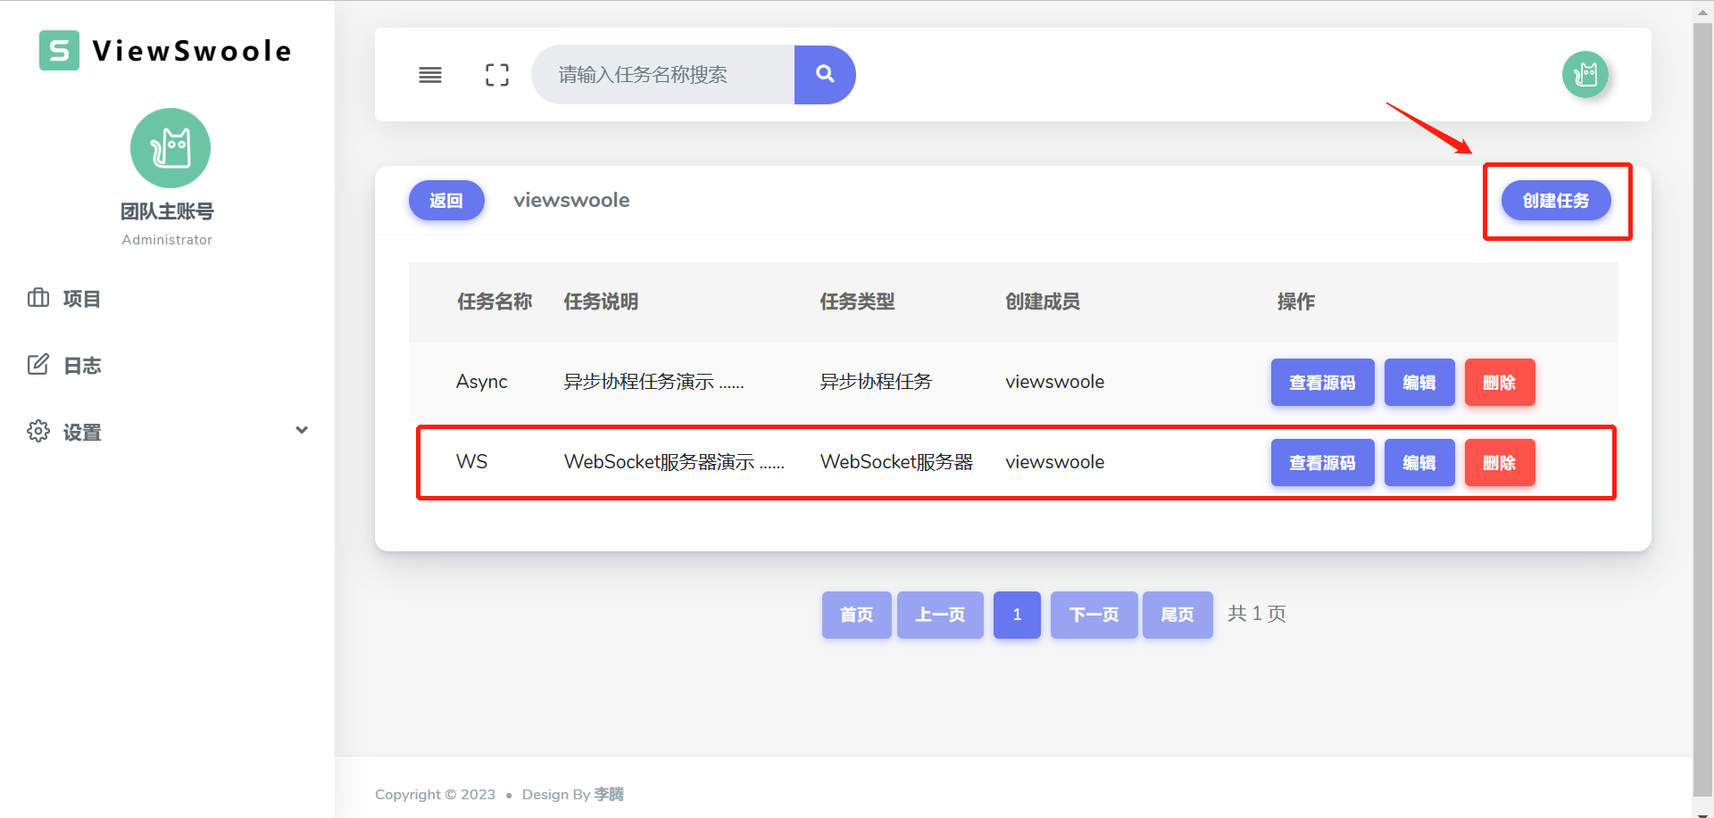View source code of Async task
1714x818 pixels.
[1322, 383]
